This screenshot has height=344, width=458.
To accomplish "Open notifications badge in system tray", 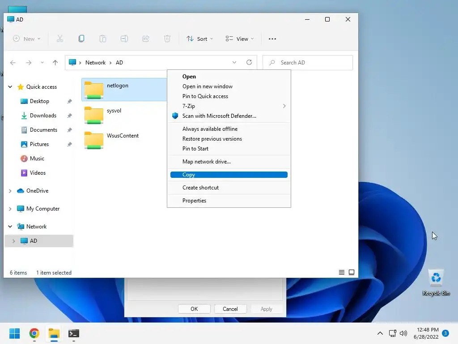I will pos(445,333).
